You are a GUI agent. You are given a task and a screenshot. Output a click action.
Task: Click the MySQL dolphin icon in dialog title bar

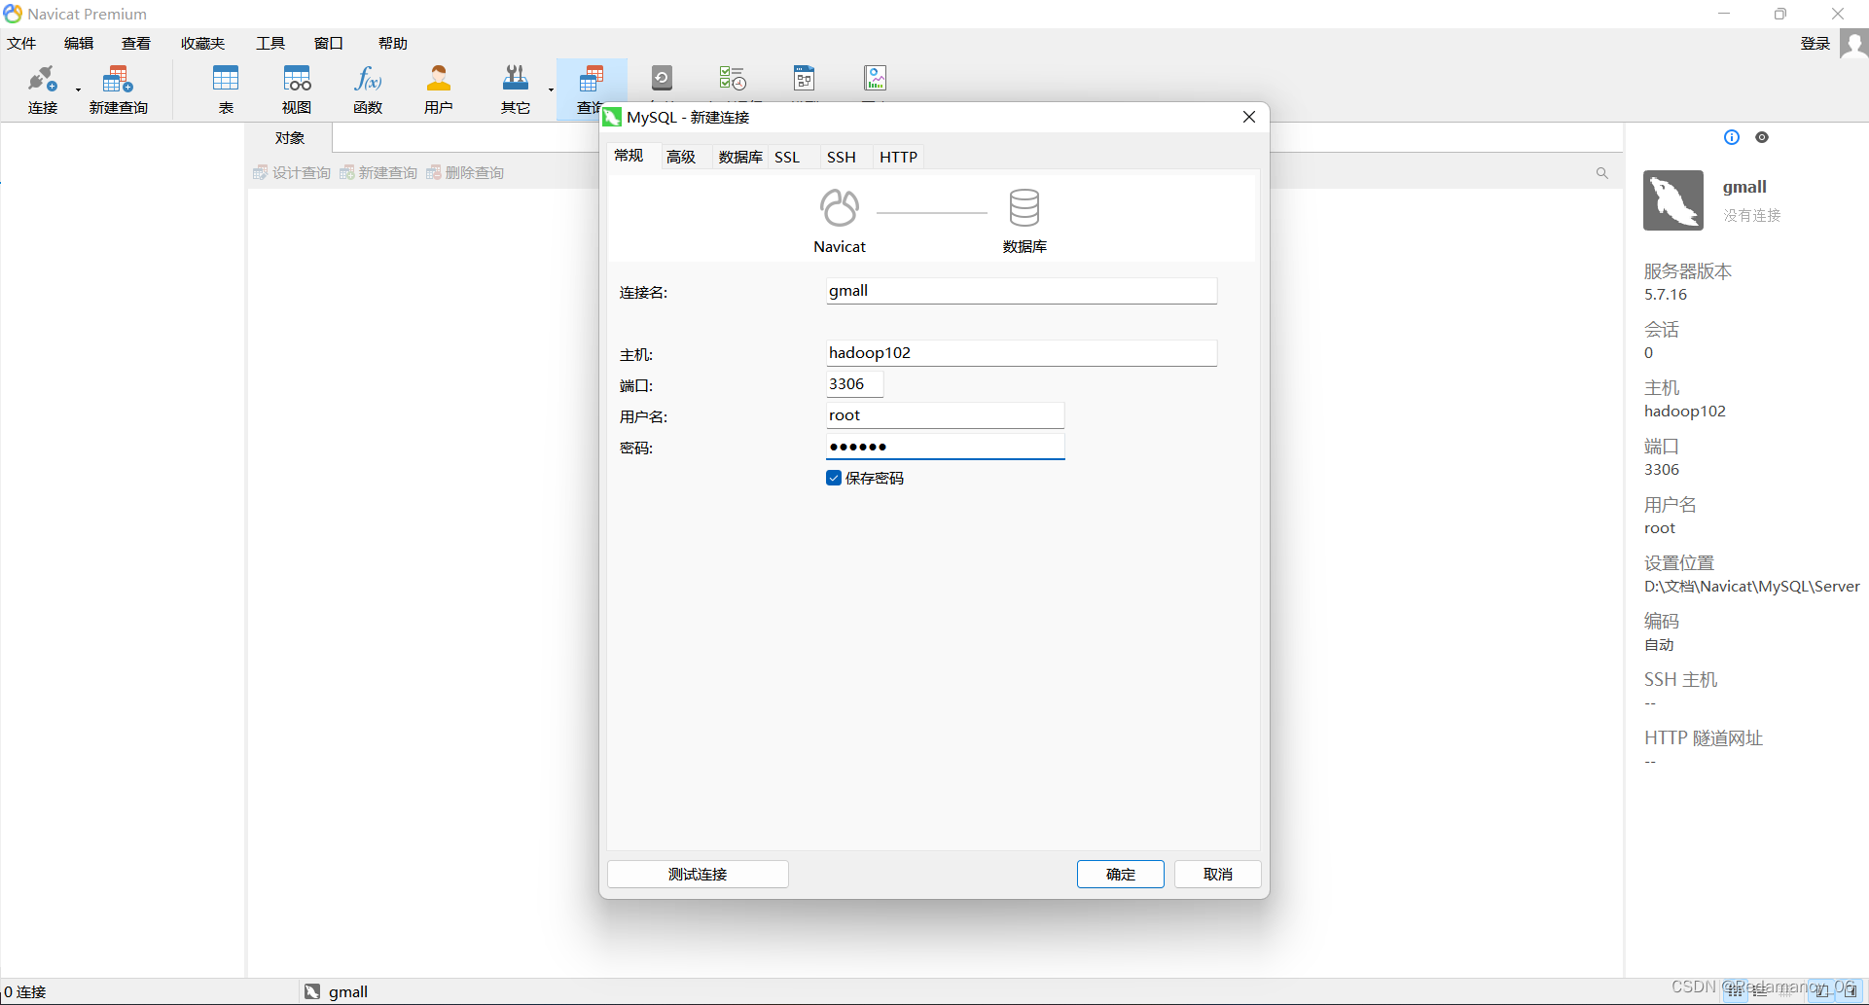612,118
